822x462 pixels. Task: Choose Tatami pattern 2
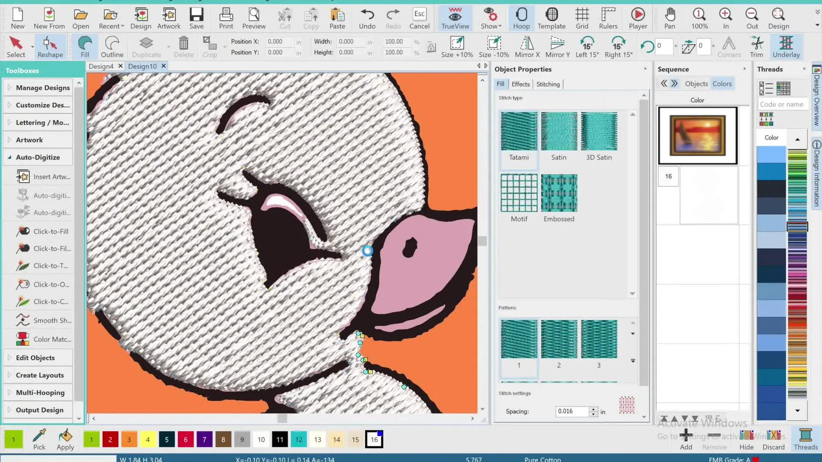[559, 344]
